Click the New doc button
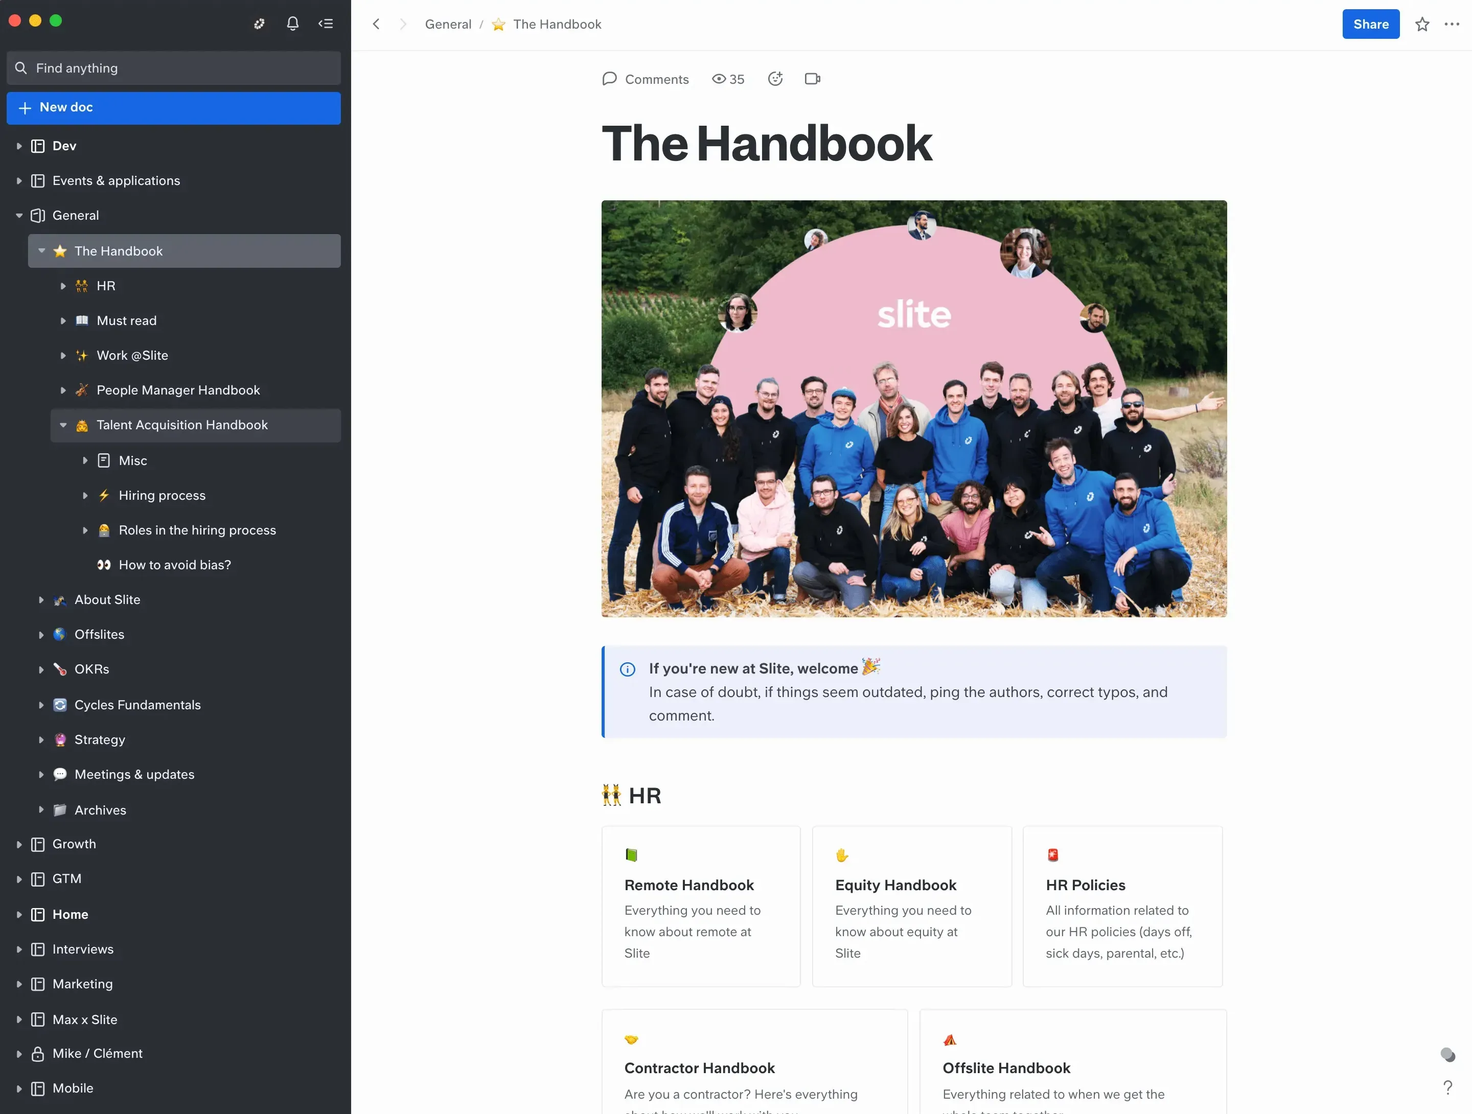The width and height of the screenshot is (1472, 1114). 173,108
